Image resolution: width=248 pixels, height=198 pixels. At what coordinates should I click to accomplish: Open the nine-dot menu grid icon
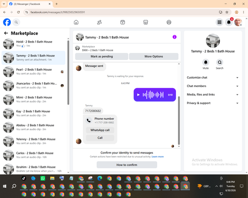[219, 22]
